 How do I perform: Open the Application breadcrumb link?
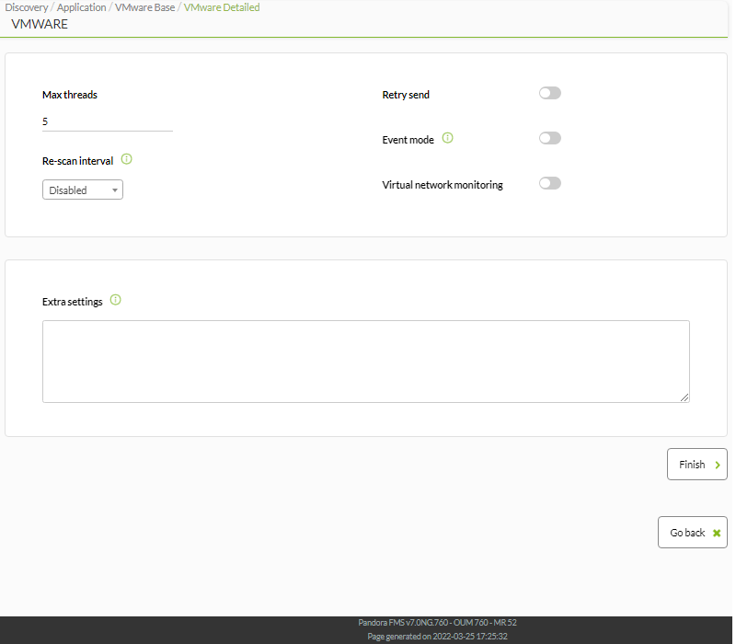coord(81,7)
